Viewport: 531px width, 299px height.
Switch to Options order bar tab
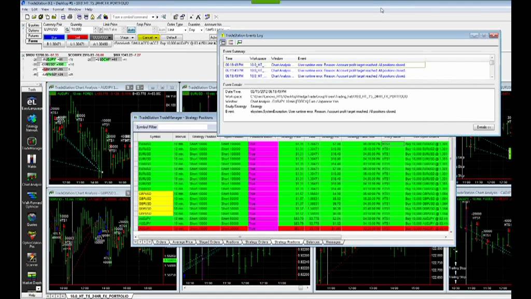click(x=34, y=31)
